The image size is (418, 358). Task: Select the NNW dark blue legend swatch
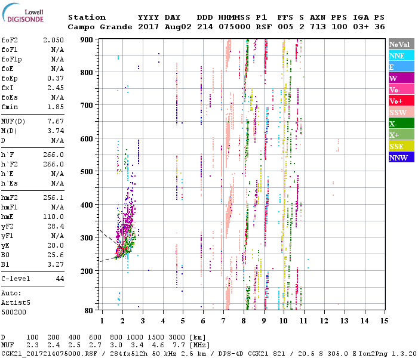401,157
